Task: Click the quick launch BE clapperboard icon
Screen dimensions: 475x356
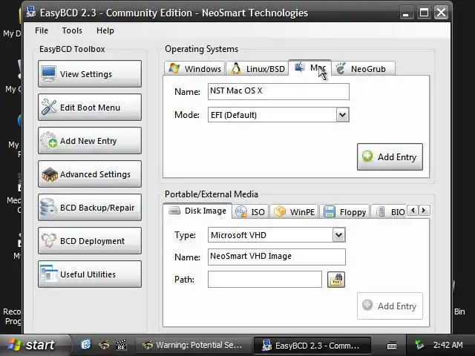Action: point(121,345)
